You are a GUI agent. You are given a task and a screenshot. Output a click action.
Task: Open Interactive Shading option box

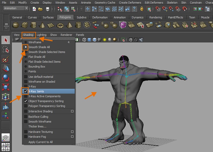[x=72, y=112]
